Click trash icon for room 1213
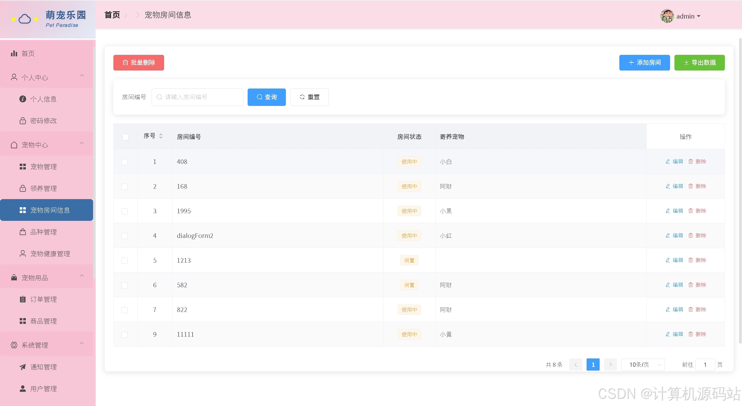Screen dimensions: 742x406 (691, 260)
